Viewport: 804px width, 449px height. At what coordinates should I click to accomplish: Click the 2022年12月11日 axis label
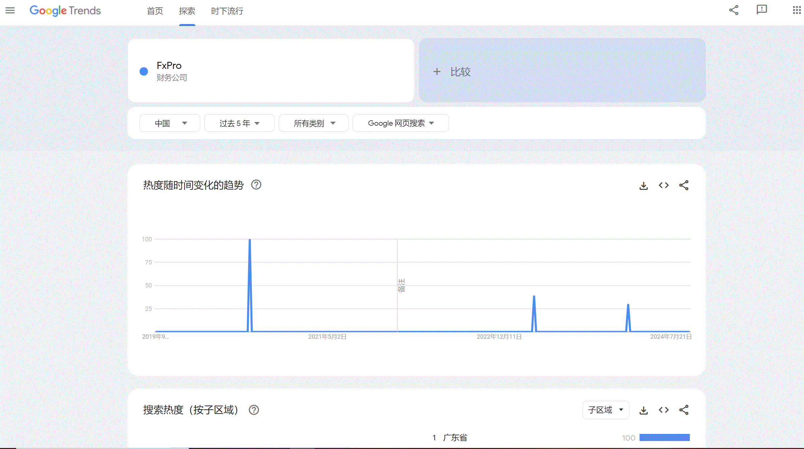coord(499,337)
